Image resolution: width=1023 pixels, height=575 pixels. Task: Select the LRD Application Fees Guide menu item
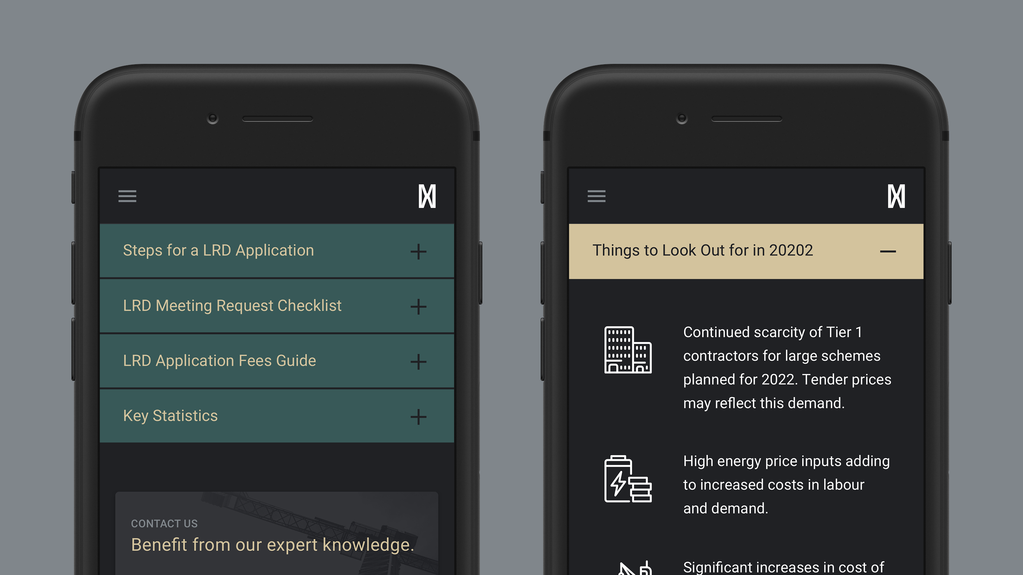click(275, 360)
